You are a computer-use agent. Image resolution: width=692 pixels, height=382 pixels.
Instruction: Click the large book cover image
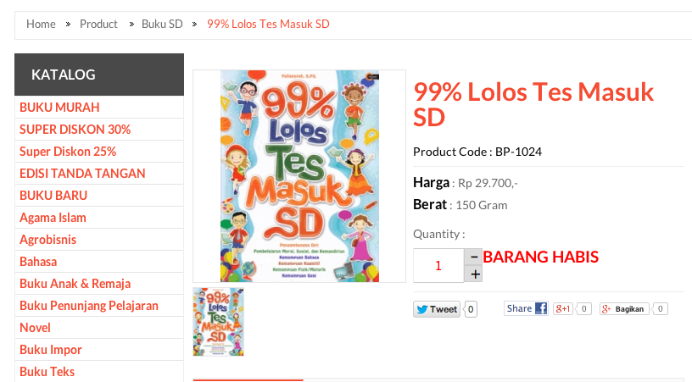pos(299,176)
